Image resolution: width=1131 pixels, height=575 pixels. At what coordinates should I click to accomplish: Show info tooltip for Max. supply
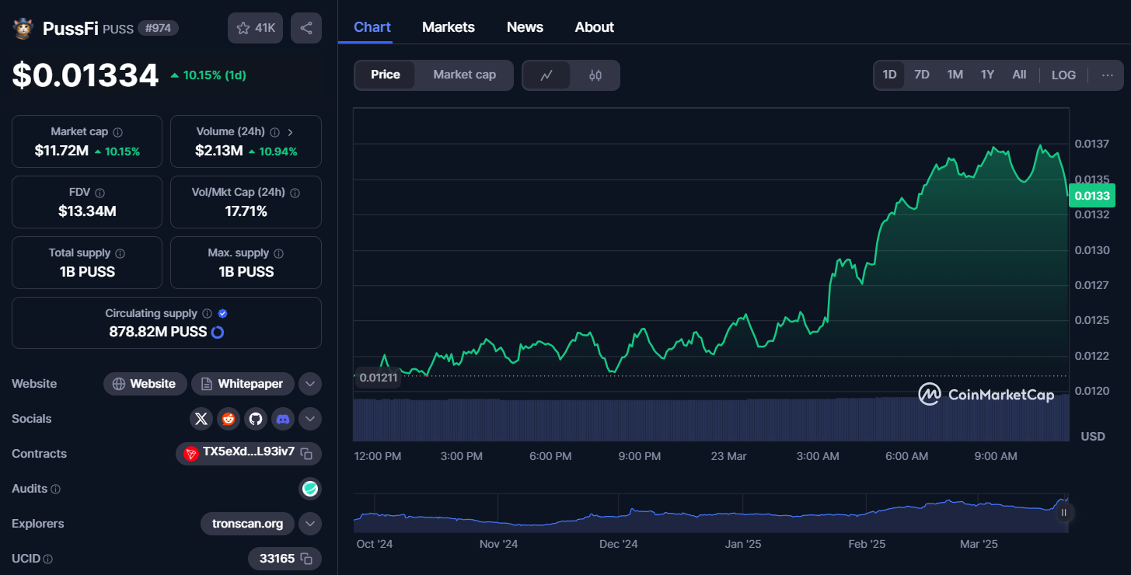(x=278, y=253)
